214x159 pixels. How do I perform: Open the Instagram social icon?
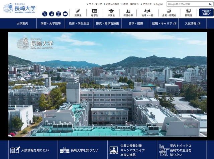click(59, 14)
